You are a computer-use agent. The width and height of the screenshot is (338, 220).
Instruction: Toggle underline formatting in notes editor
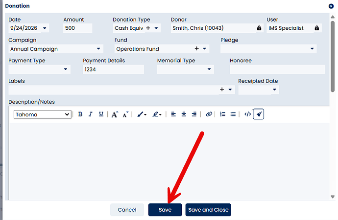click(101, 114)
